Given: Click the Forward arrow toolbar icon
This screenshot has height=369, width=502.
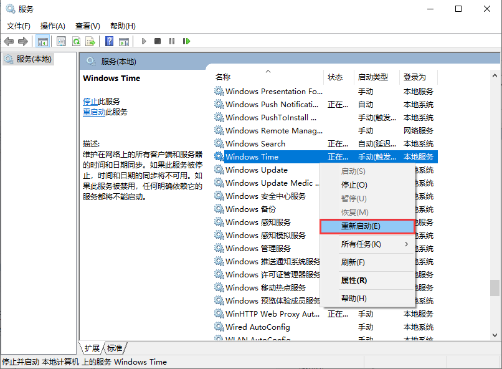Looking at the screenshot, I should pos(23,41).
